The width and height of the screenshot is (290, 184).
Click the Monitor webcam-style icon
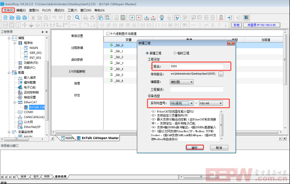click(x=162, y=18)
